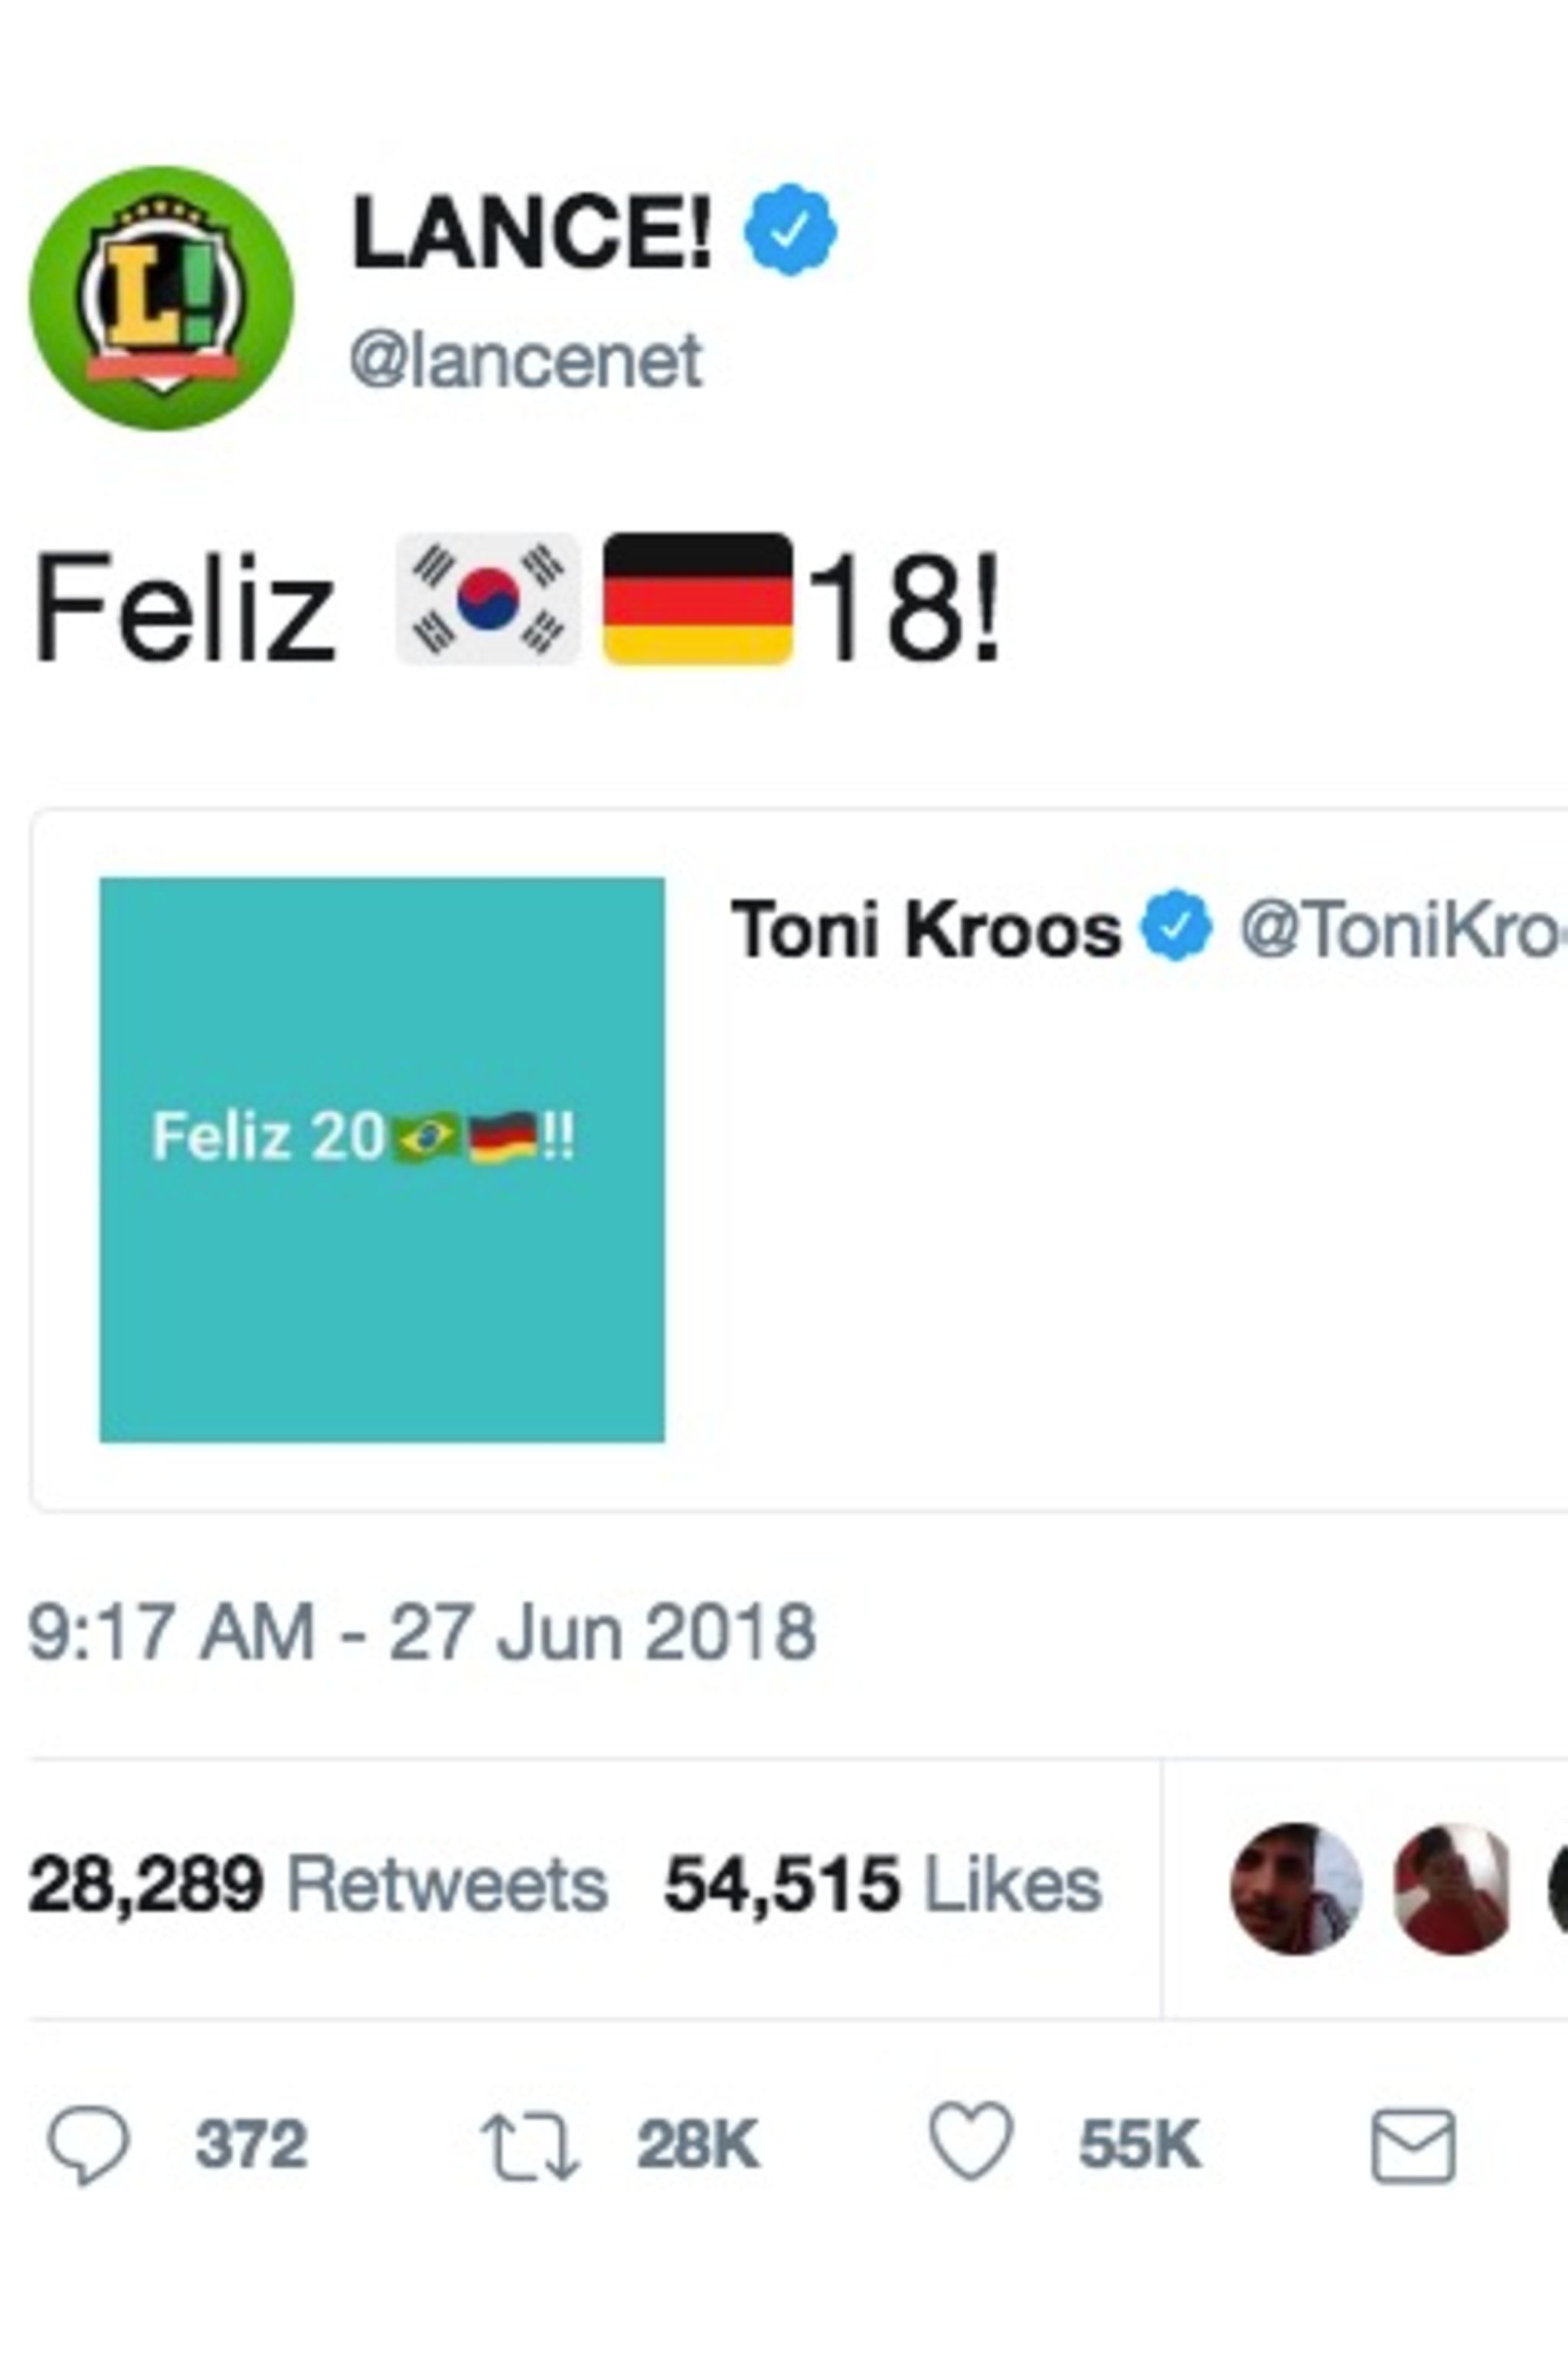Screen dimensions: 1568x2355
Task: Click the Germany flag emoji in tweet
Action: point(698,599)
